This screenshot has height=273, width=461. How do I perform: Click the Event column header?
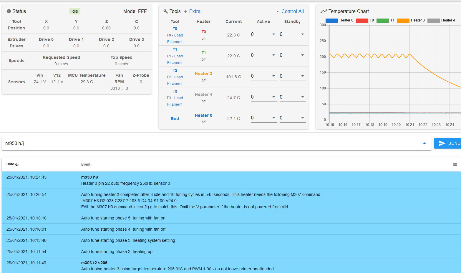tap(86, 164)
